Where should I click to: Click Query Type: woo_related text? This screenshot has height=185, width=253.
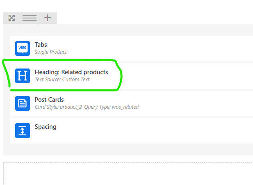112,107
